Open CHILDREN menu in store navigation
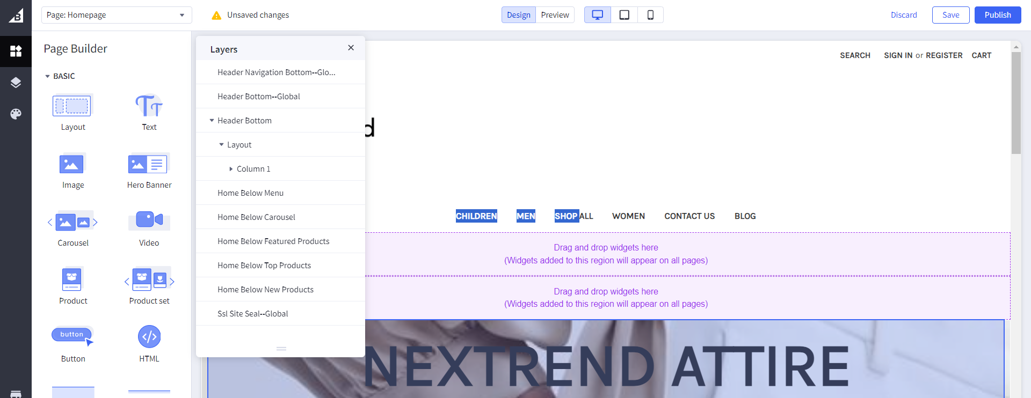 (476, 216)
